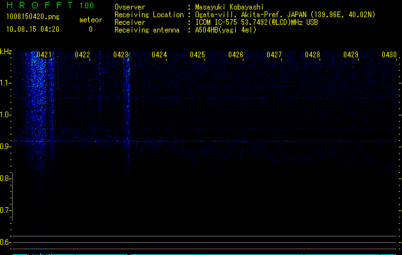Click the Receiving antenna label
The width and height of the screenshot is (402, 255).
[147, 30]
